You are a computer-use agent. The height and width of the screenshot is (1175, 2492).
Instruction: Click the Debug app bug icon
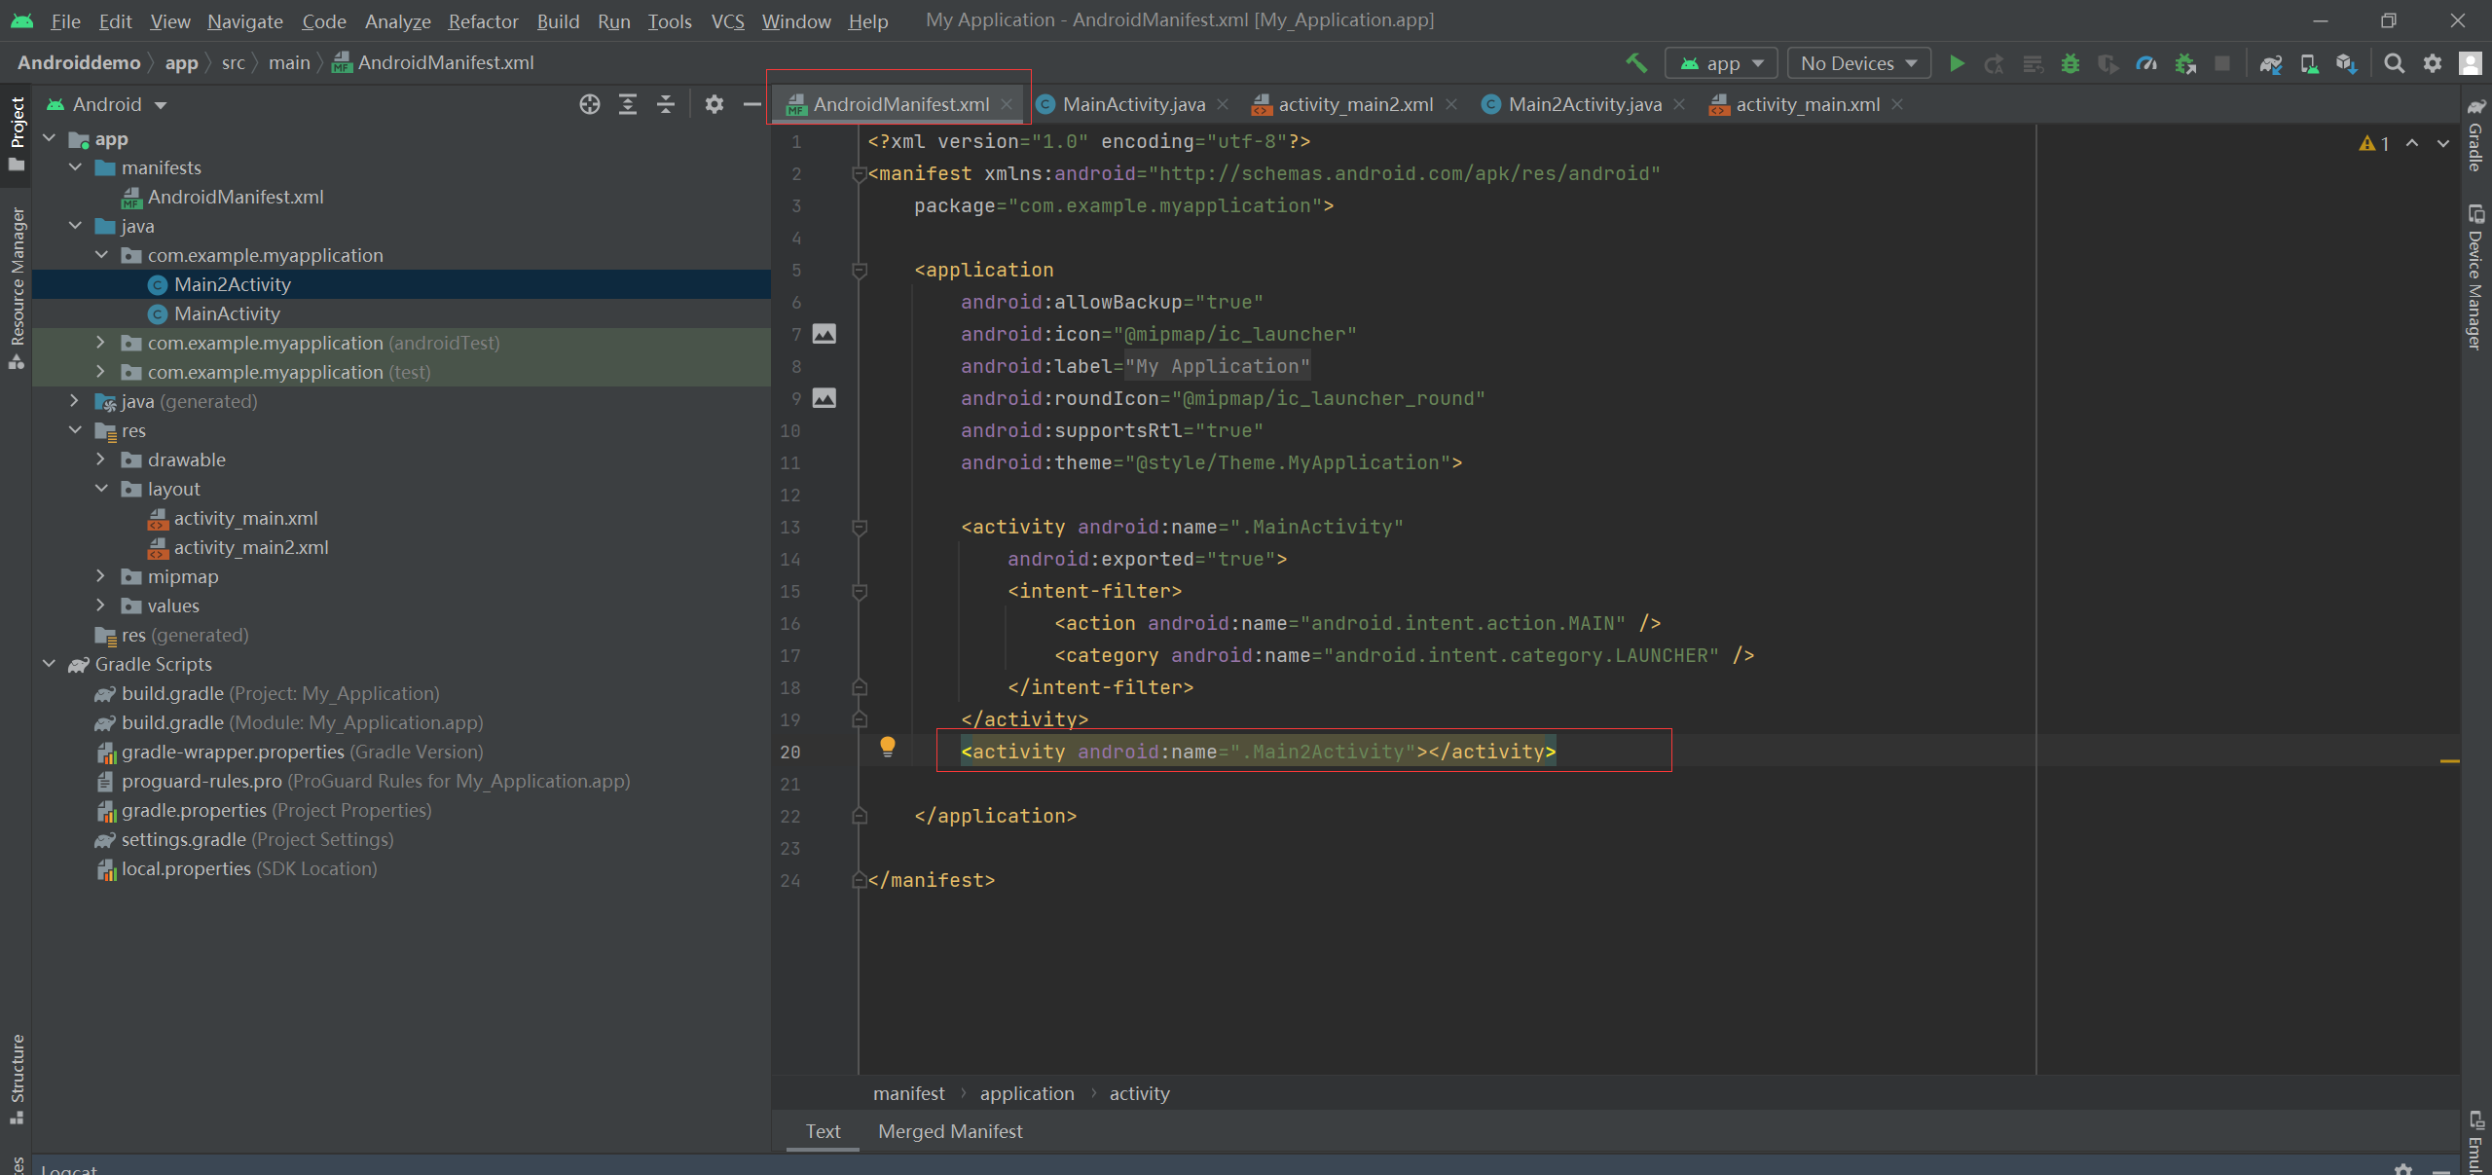[x=2071, y=63]
